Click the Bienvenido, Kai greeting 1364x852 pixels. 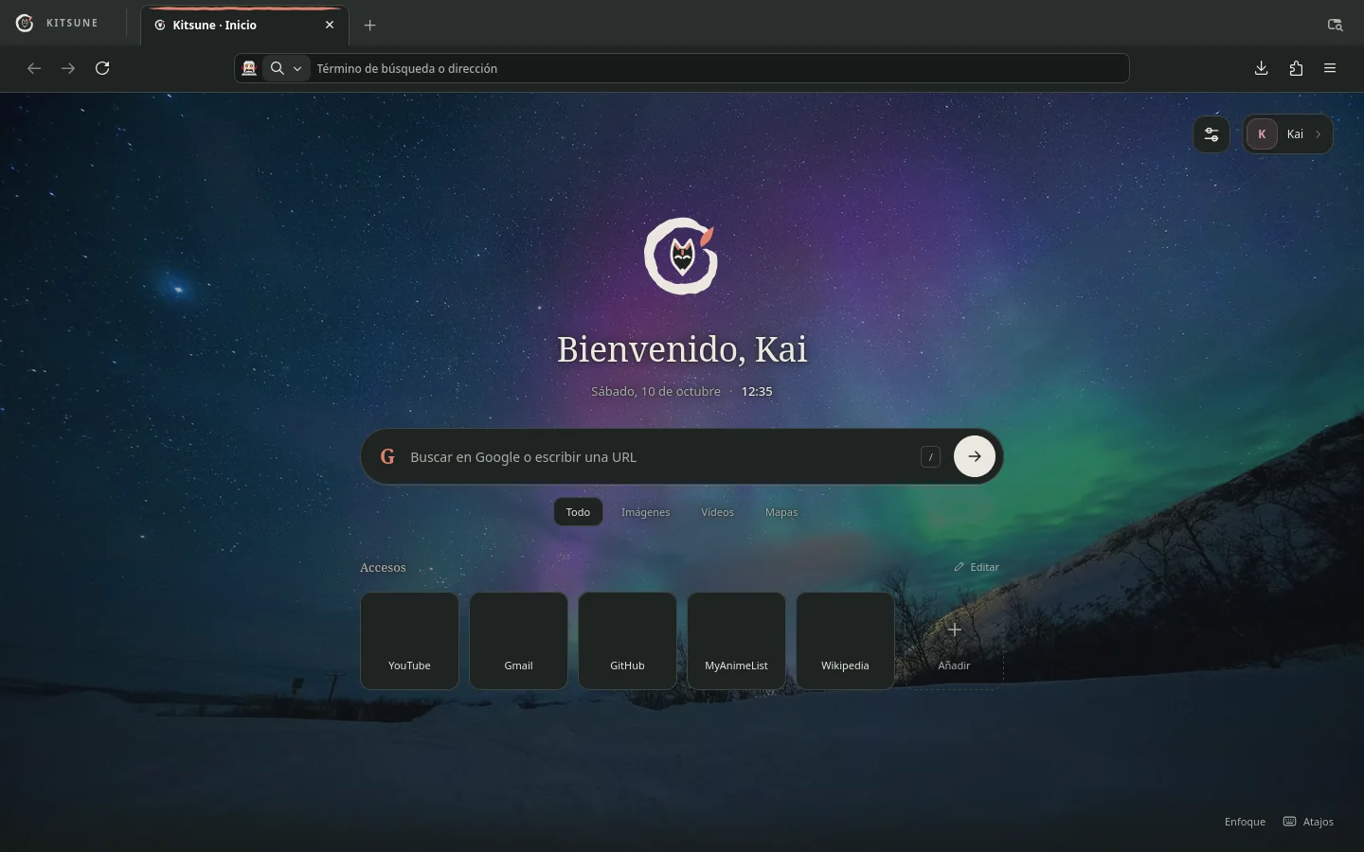682,349
